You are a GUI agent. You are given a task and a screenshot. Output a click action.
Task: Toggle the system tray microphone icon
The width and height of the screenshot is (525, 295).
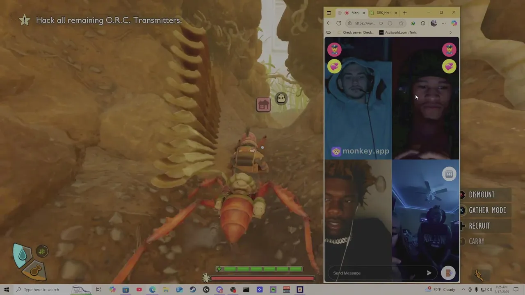(x=476, y=290)
